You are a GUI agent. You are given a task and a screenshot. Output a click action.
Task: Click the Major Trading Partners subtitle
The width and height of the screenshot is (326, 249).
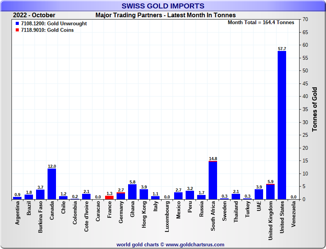pyautogui.click(x=166, y=15)
